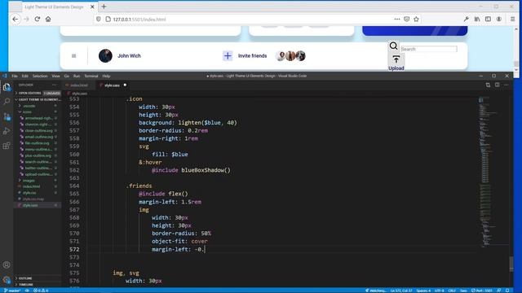Click Firefox back arrow button
Image resolution: width=522 pixels, height=293 pixels.
15,20
